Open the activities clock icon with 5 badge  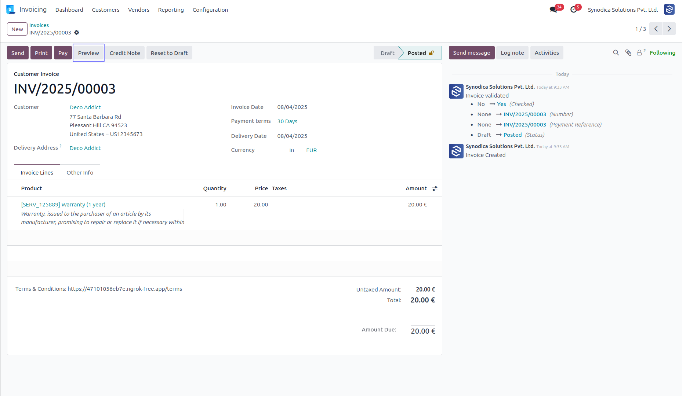(x=574, y=10)
